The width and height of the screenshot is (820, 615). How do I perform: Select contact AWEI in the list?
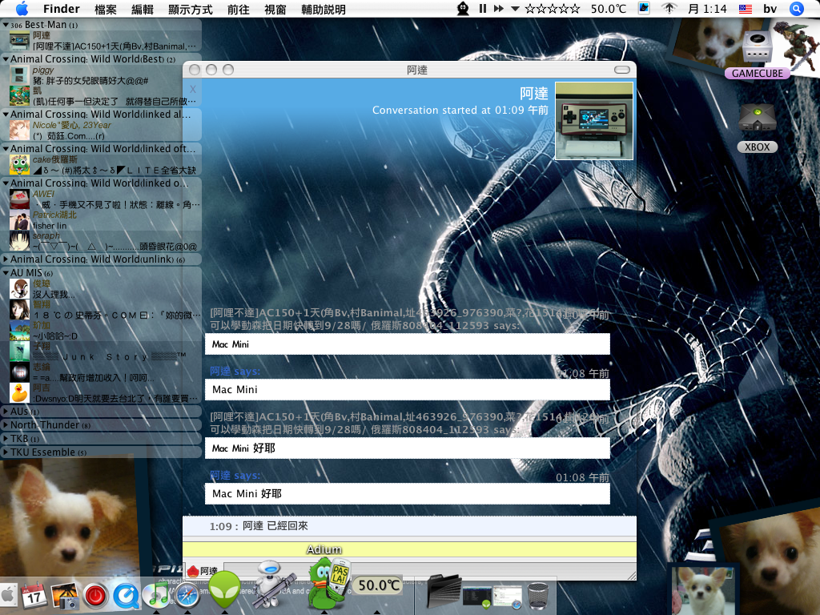(101, 199)
